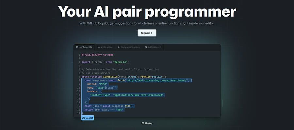Click the TypeScript file icon on sentiment.ts tab
294x130 pixels.
click(77, 47)
